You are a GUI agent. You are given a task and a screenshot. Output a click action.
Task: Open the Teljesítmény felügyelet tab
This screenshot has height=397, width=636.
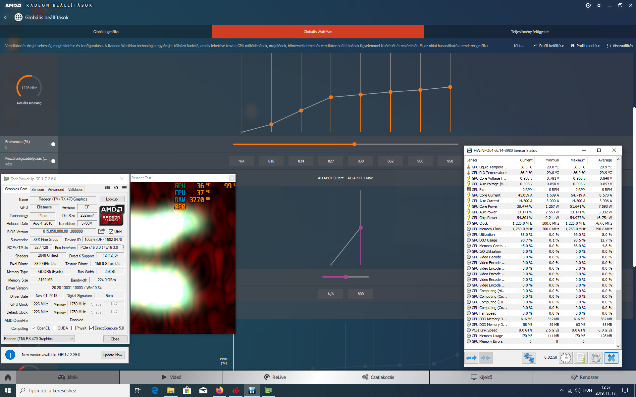[530, 32]
